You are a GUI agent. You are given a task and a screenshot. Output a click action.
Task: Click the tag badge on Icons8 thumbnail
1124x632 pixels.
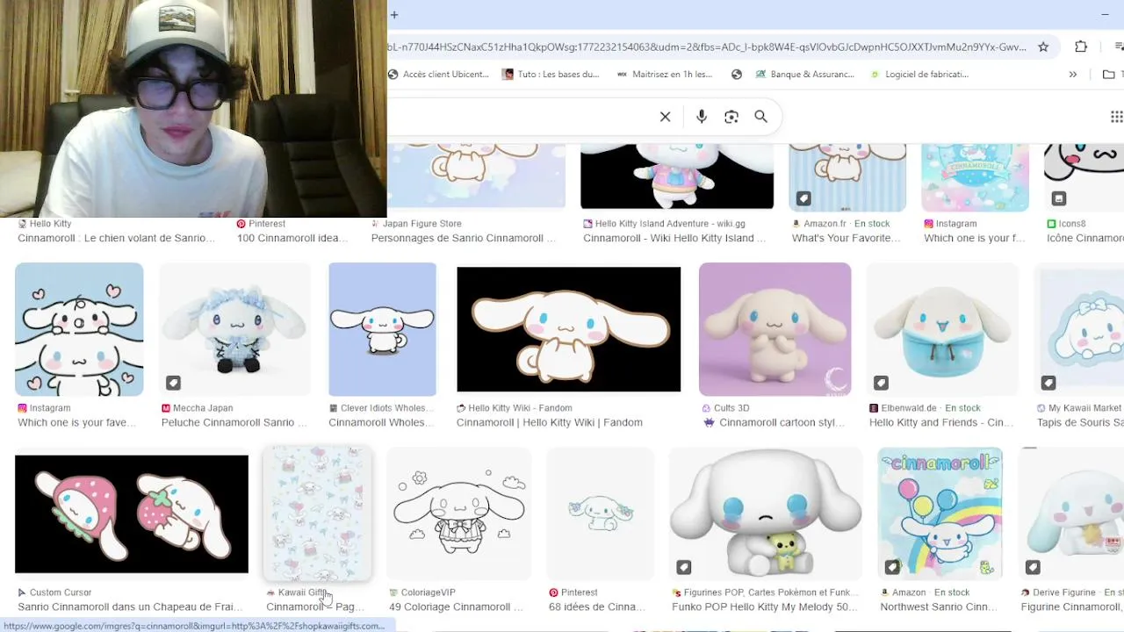pos(1059,199)
